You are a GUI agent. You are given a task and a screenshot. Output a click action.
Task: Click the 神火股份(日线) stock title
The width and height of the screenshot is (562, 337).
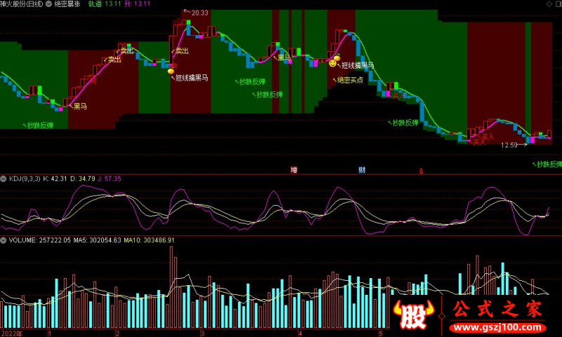22,4
